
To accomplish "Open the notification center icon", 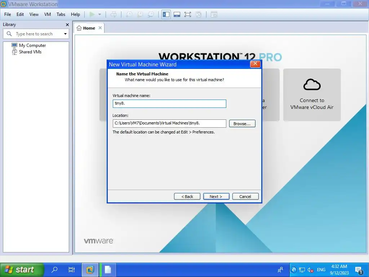I will click(x=359, y=270).
